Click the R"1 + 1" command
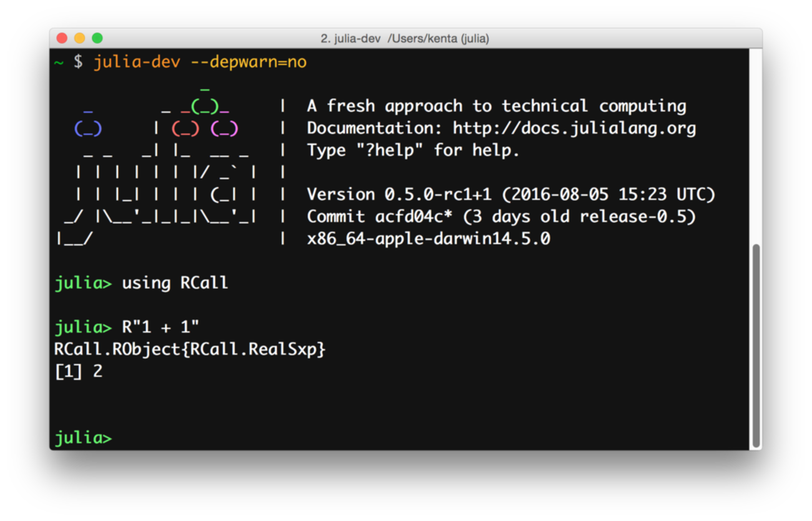The width and height of the screenshot is (812, 521). (x=161, y=327)
